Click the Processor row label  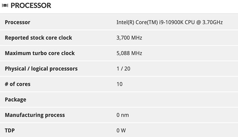[17, 22]
